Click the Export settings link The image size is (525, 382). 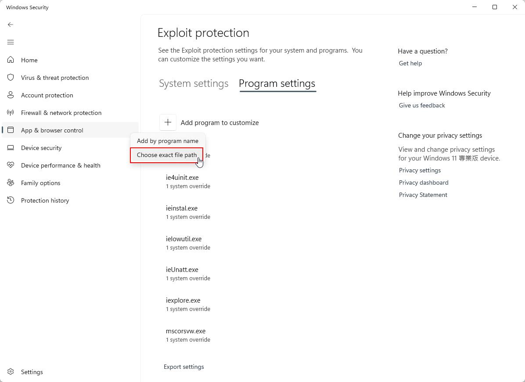pos(183,367)
